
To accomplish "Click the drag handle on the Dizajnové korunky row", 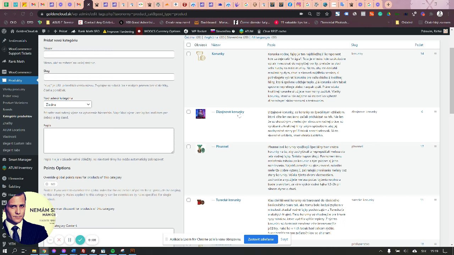I will (435, 112).
